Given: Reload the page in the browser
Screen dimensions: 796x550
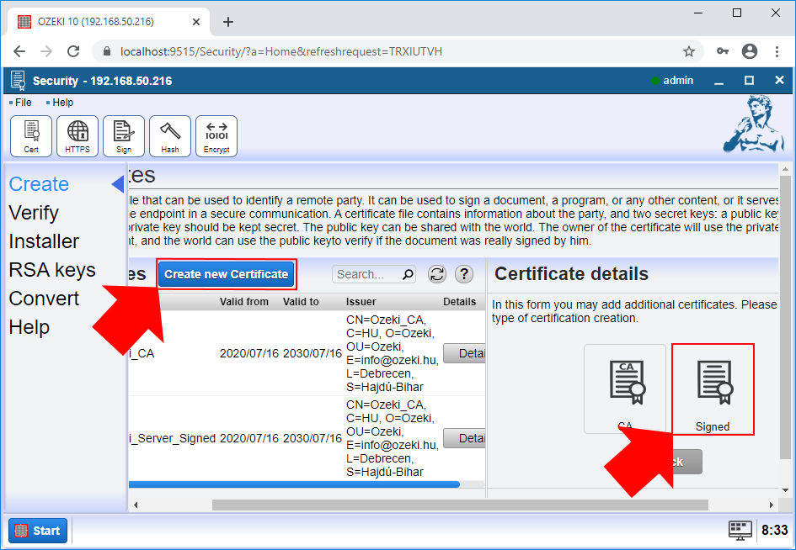Looking at the screenshot, I should point(73,51).
